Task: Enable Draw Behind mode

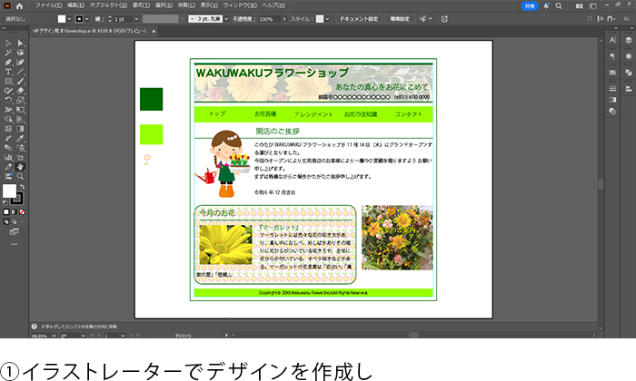Action: click(15, 221)
